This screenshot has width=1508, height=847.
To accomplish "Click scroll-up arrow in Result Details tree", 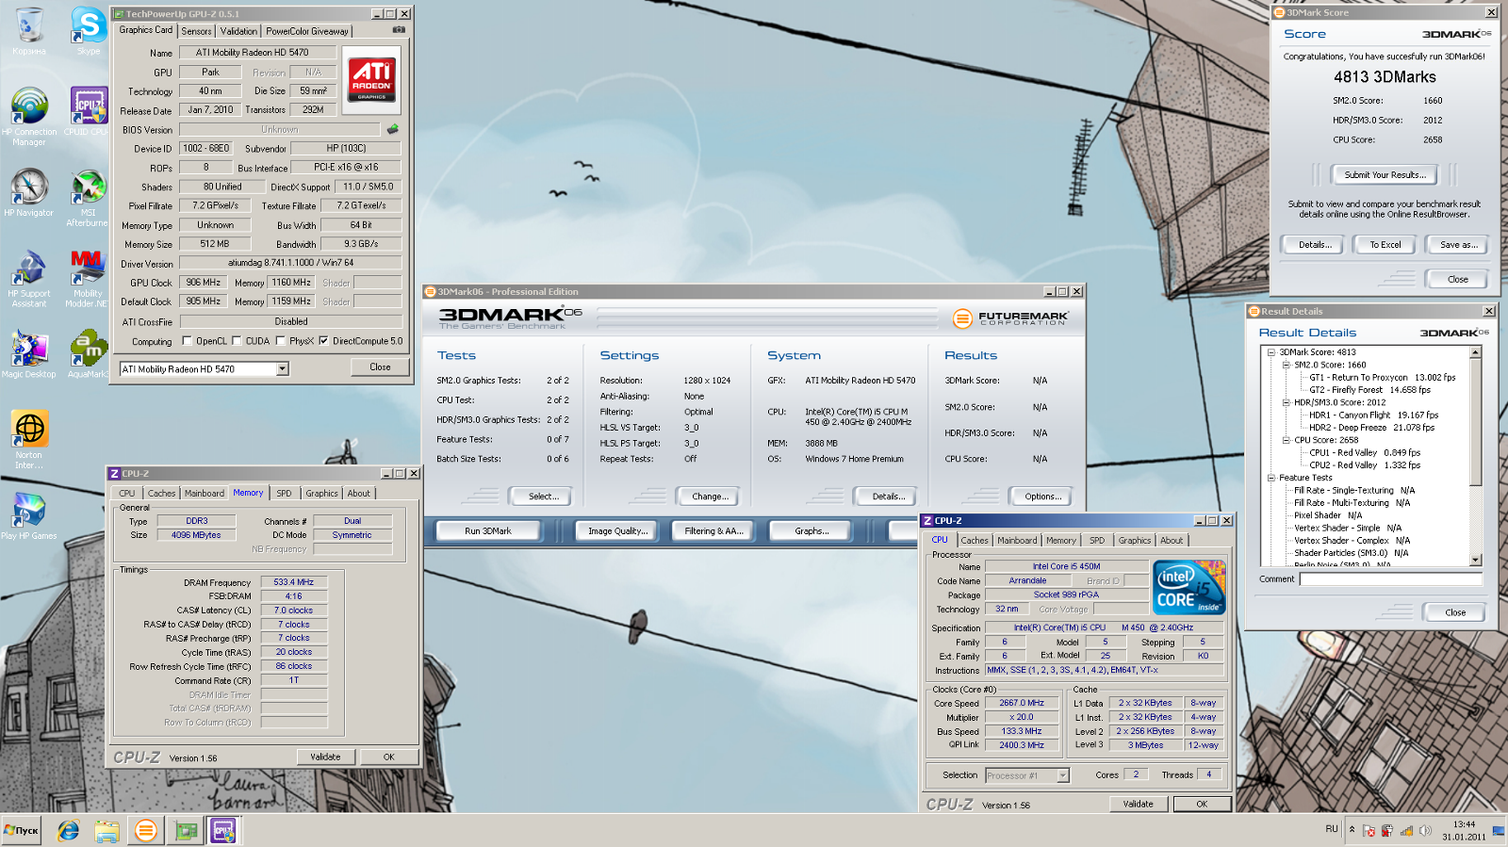I will [x=1476, y=352].
